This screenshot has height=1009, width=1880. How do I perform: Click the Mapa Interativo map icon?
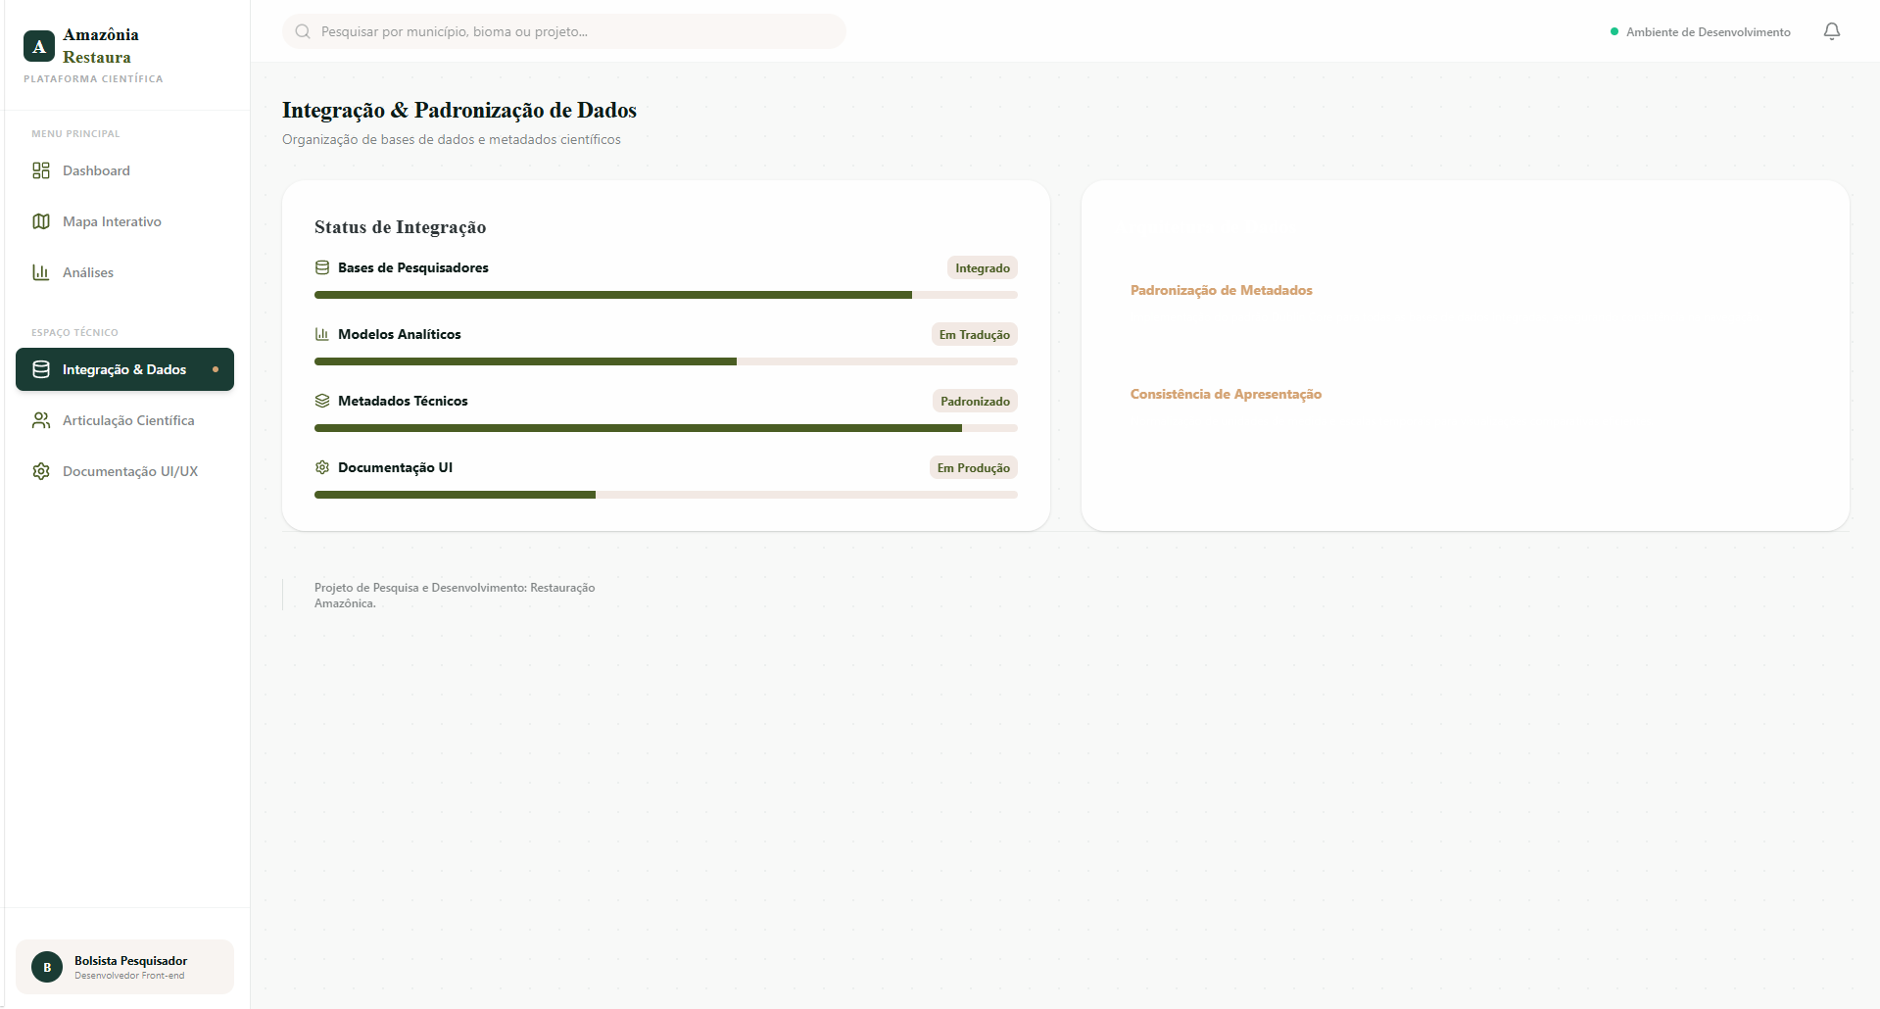click(41, 221)
